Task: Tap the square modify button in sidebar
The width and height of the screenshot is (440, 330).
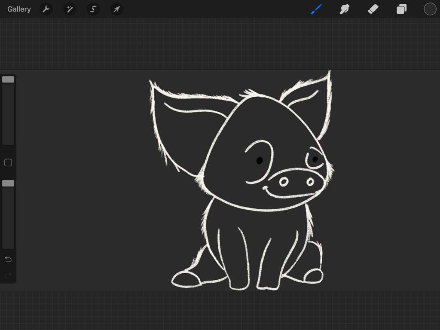Action: click(x=8, y=162)
